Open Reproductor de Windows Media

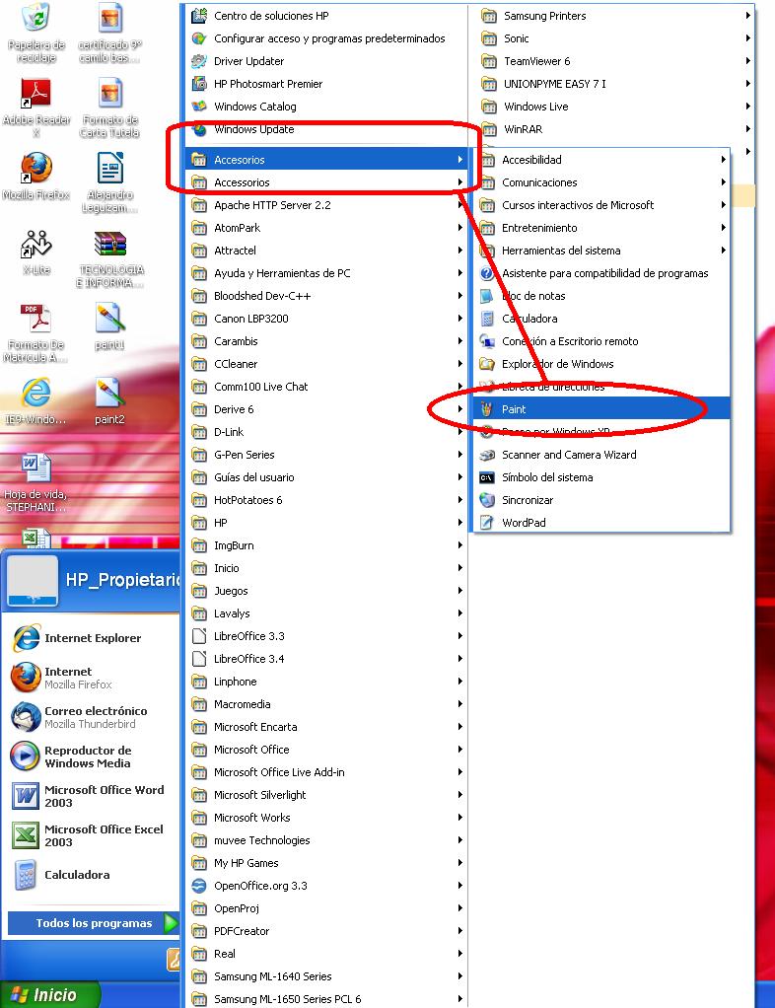tap(87, 756)
